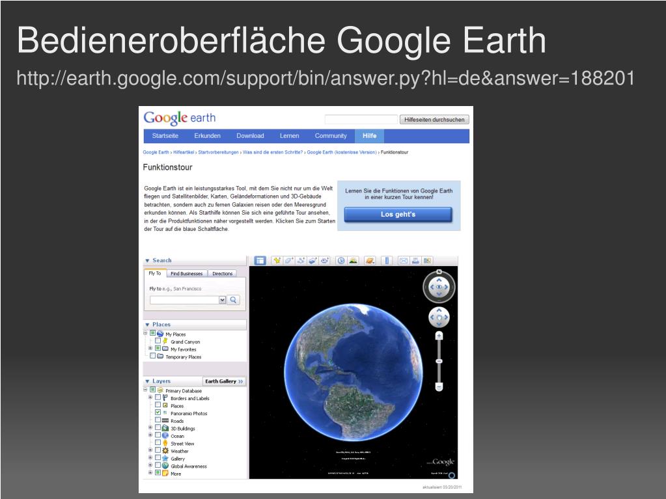Viewport: 666px width, 499px height.
Task: Switch to the Directions tab
Action: coord(222,274)
